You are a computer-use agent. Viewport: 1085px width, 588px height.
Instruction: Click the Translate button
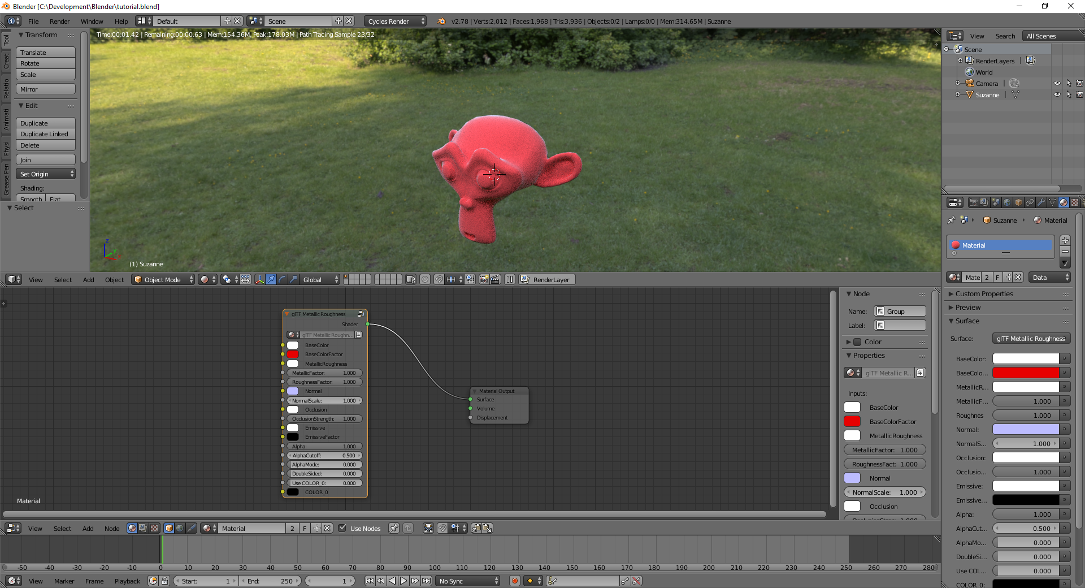click(46, 52)
